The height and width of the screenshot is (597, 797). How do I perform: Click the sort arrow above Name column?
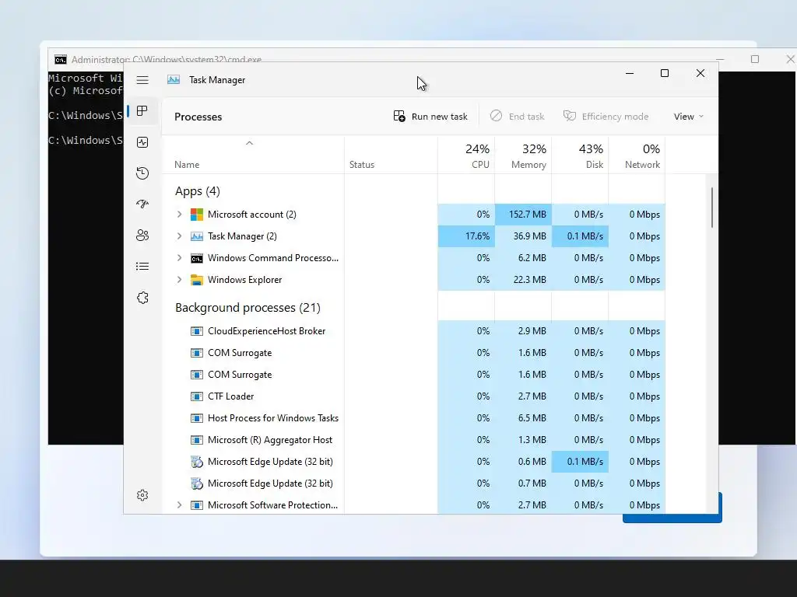coord(249,143)
